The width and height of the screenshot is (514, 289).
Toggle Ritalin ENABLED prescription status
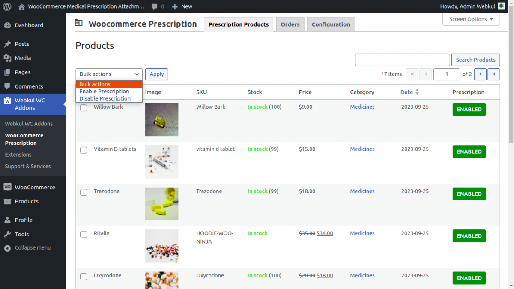click(469, 236)
